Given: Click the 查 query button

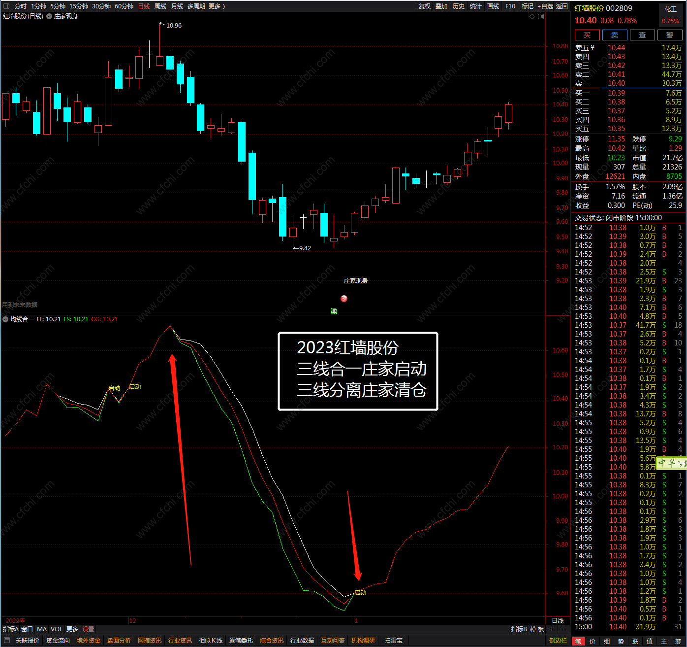Looking at the screenshot, I should [642, 35].
